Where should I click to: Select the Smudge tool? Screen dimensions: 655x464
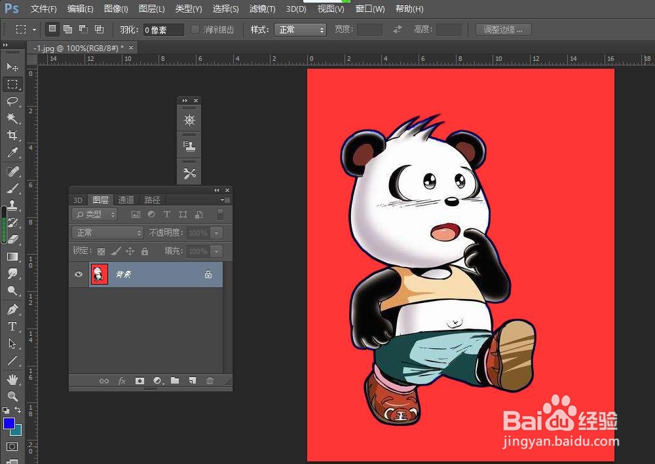point(12,274)
